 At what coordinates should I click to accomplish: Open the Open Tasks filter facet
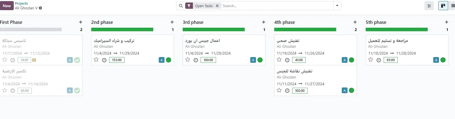pyautogui.click(x=204, y=6)
